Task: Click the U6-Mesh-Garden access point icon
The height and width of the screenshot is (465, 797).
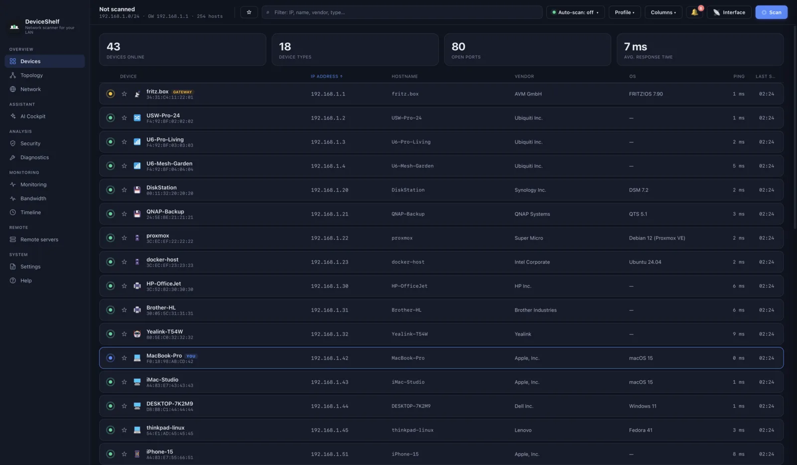Action: pyautogui.click(x=137, y=166)
